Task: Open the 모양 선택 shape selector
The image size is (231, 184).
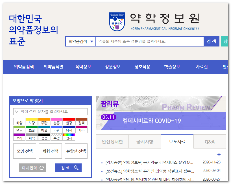Action: tap(25, 151)
